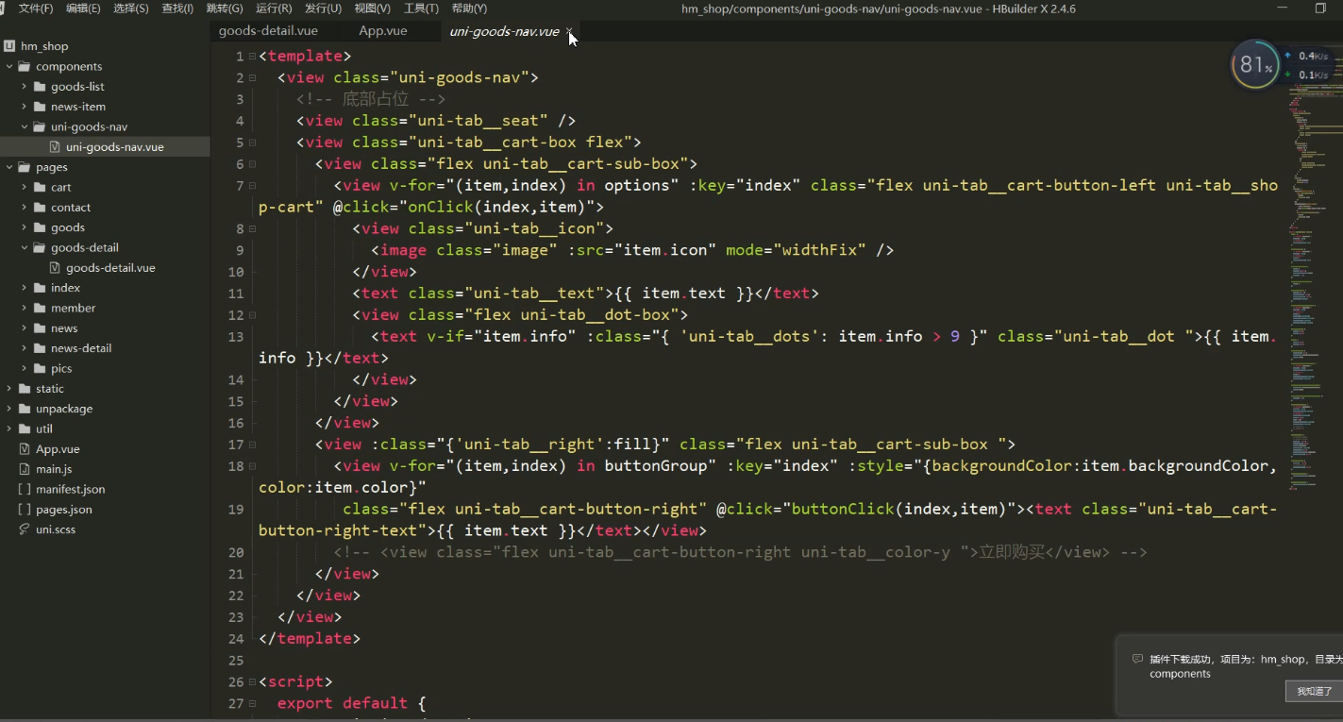1343x722 pixels.
Task: Open the 文件(F) menu
Action: tap(36, 8)
